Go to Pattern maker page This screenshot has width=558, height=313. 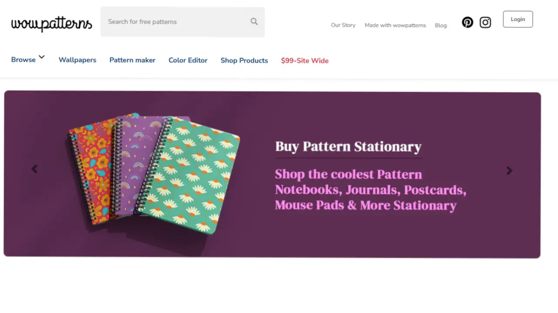(x=132, y=60)
